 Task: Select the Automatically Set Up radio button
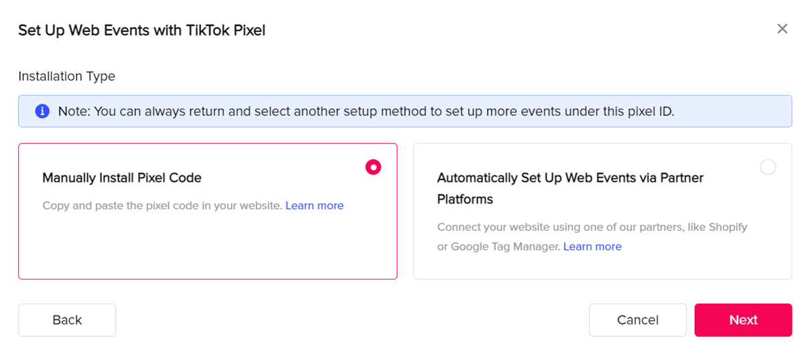click(x=768, y=167)
